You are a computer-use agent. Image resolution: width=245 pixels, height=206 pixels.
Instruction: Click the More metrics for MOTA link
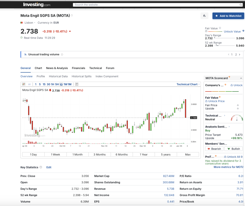tap(229, 167)
